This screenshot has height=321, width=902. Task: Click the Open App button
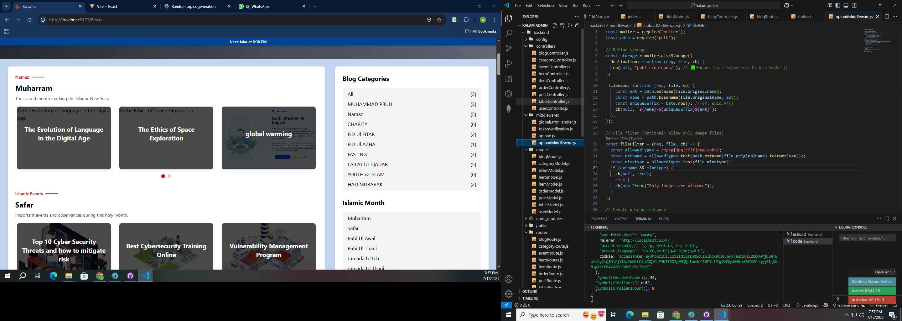pyautogui.click(x=884, y=272)
